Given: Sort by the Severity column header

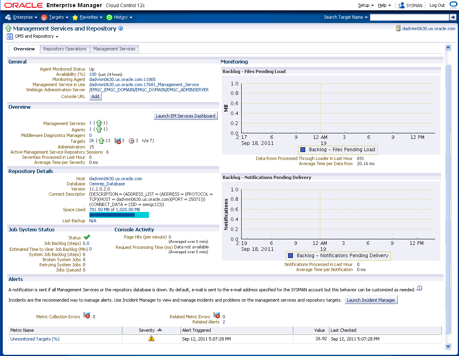Looking at the screenshot, I should (x=150, y=330).
